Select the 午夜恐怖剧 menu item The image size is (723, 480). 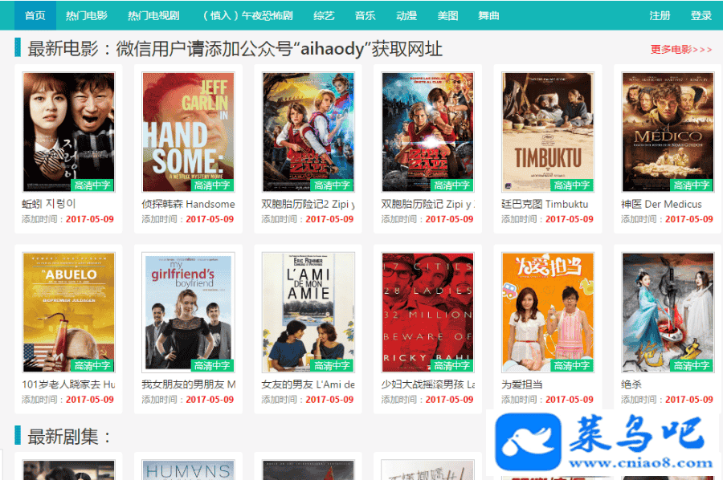tap(247, 16)
